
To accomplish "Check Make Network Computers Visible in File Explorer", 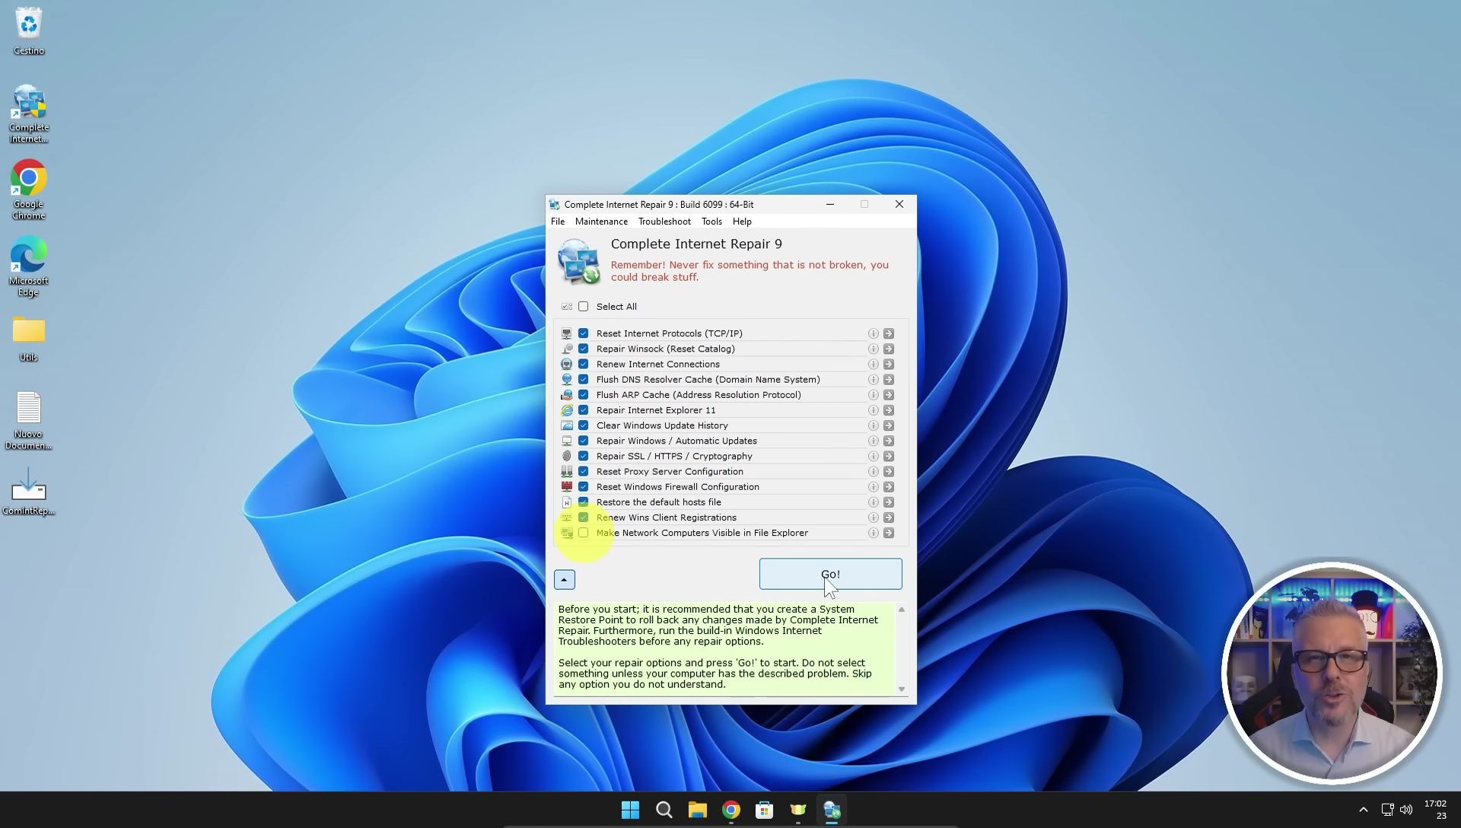I will (583, 533).
